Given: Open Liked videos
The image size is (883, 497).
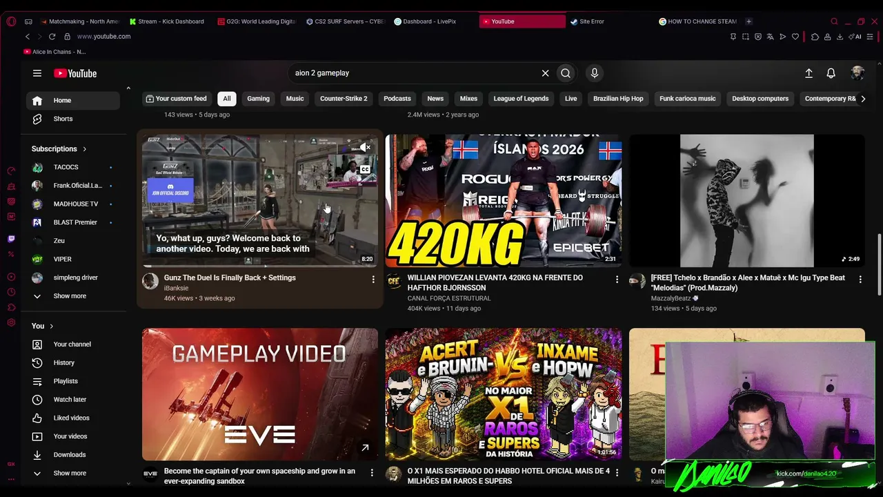Looking at the screenshot, I should (73, 418).
